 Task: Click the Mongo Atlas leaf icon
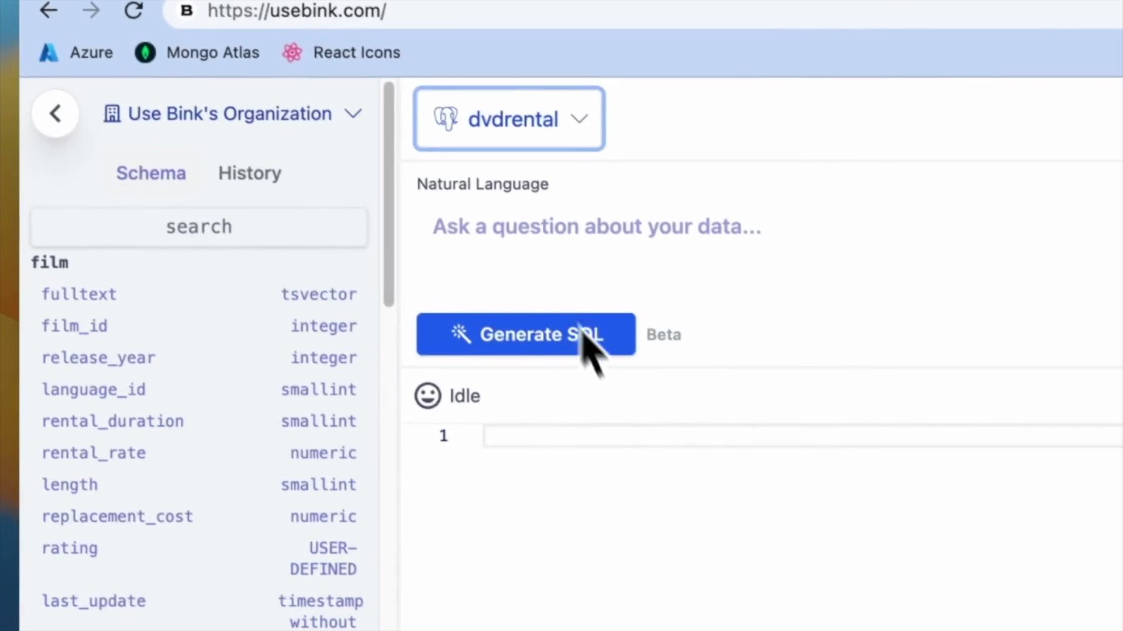point(147,51)
